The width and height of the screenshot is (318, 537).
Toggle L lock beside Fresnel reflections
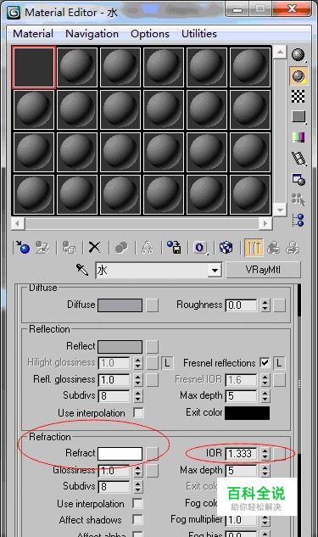279,363
